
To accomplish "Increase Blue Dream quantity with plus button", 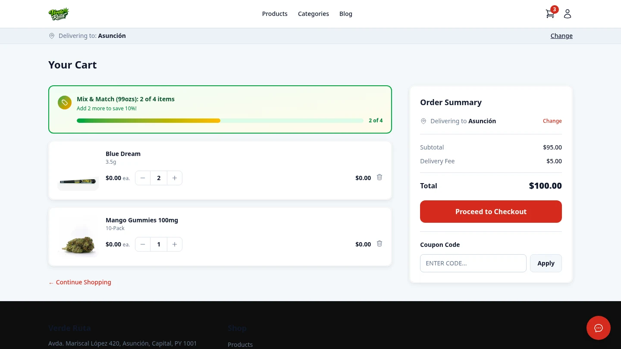I will pyautogui.click(x=175, y=178).
